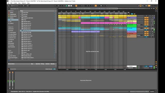Click the Set locator button

[x=128, y=12]
